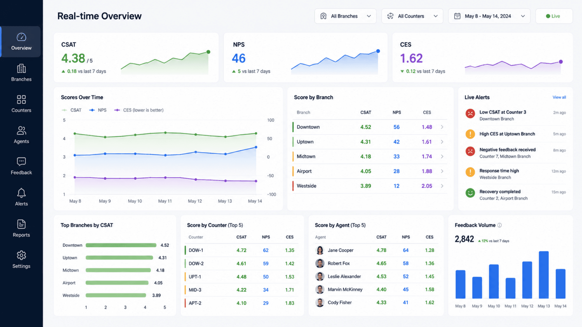Click the NPS 46 score value
This screenshot has width=582, height=327.
pos(239,58)
